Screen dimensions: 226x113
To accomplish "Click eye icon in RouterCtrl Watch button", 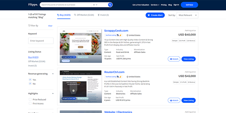I will [171, 100].
